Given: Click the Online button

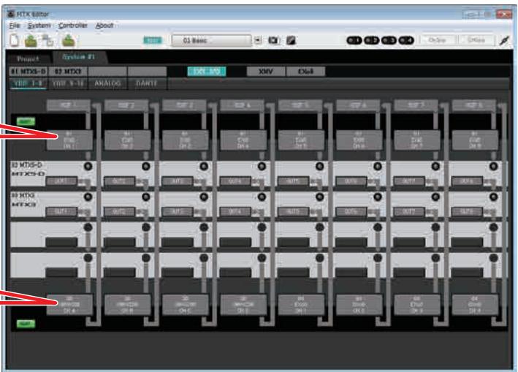Looking at the screenshot, I should (x=437, y=40).
